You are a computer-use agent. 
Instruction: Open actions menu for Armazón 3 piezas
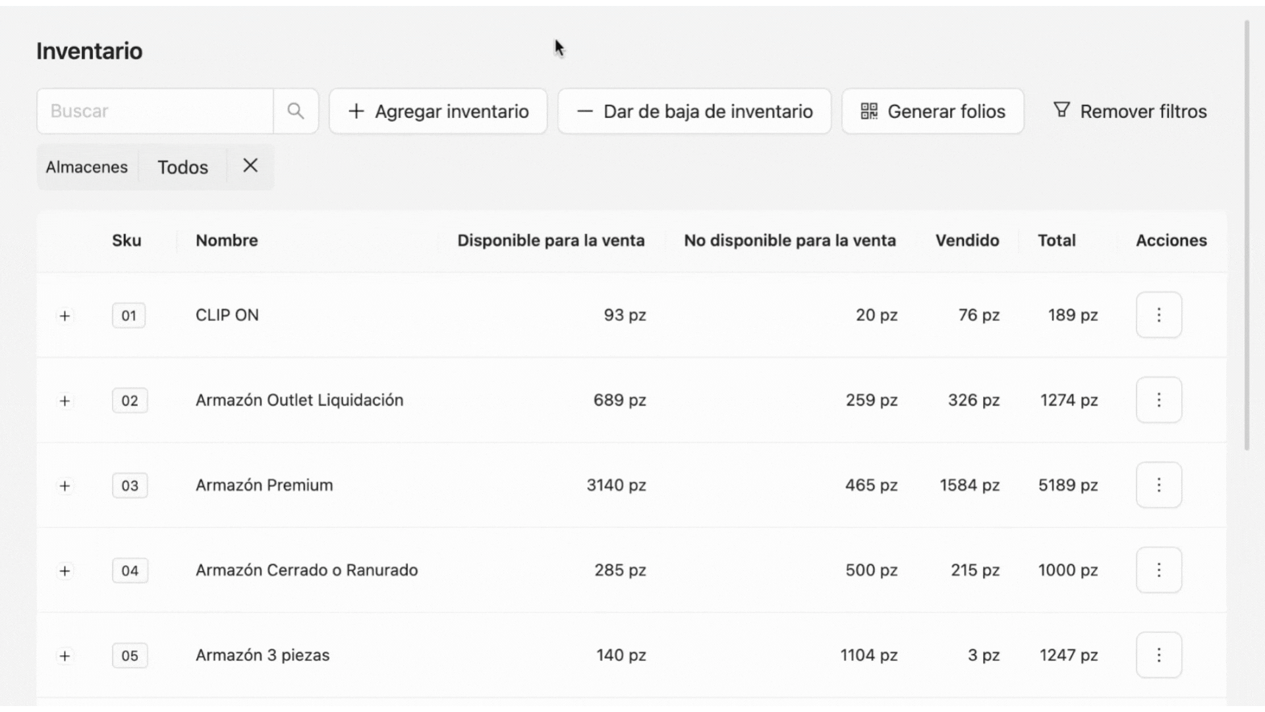1158,655
